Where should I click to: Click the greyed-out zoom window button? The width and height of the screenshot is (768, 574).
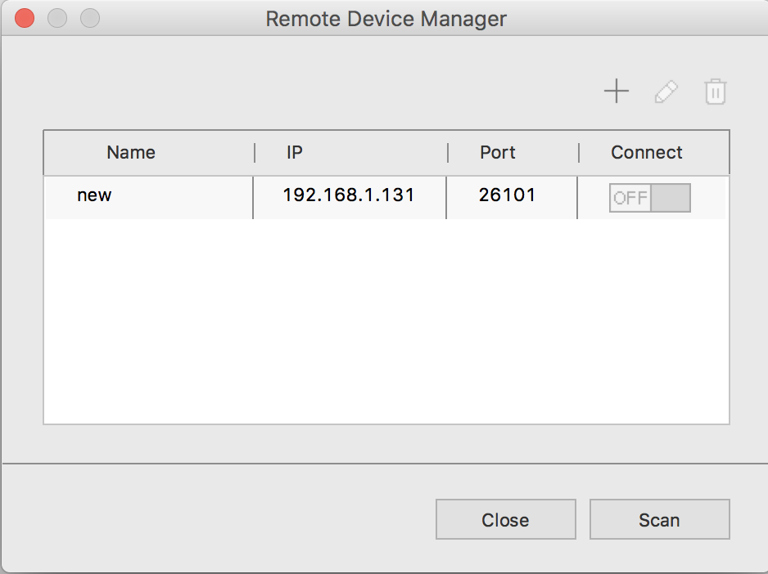click(x=89, y=18)
